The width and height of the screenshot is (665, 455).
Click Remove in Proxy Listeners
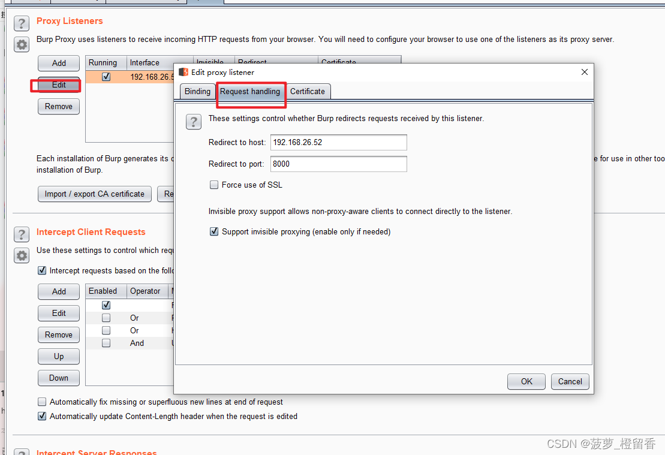click(59, 107)
